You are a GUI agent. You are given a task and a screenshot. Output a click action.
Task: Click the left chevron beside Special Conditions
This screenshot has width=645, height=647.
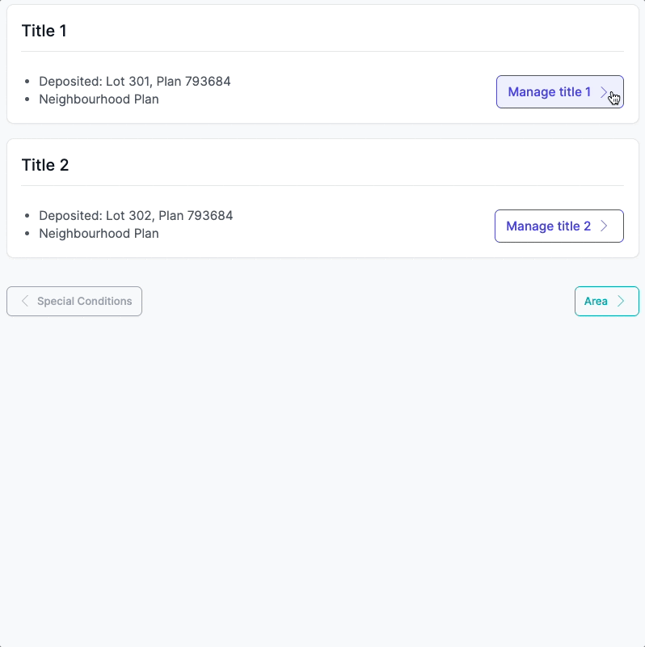pos(25,302)
